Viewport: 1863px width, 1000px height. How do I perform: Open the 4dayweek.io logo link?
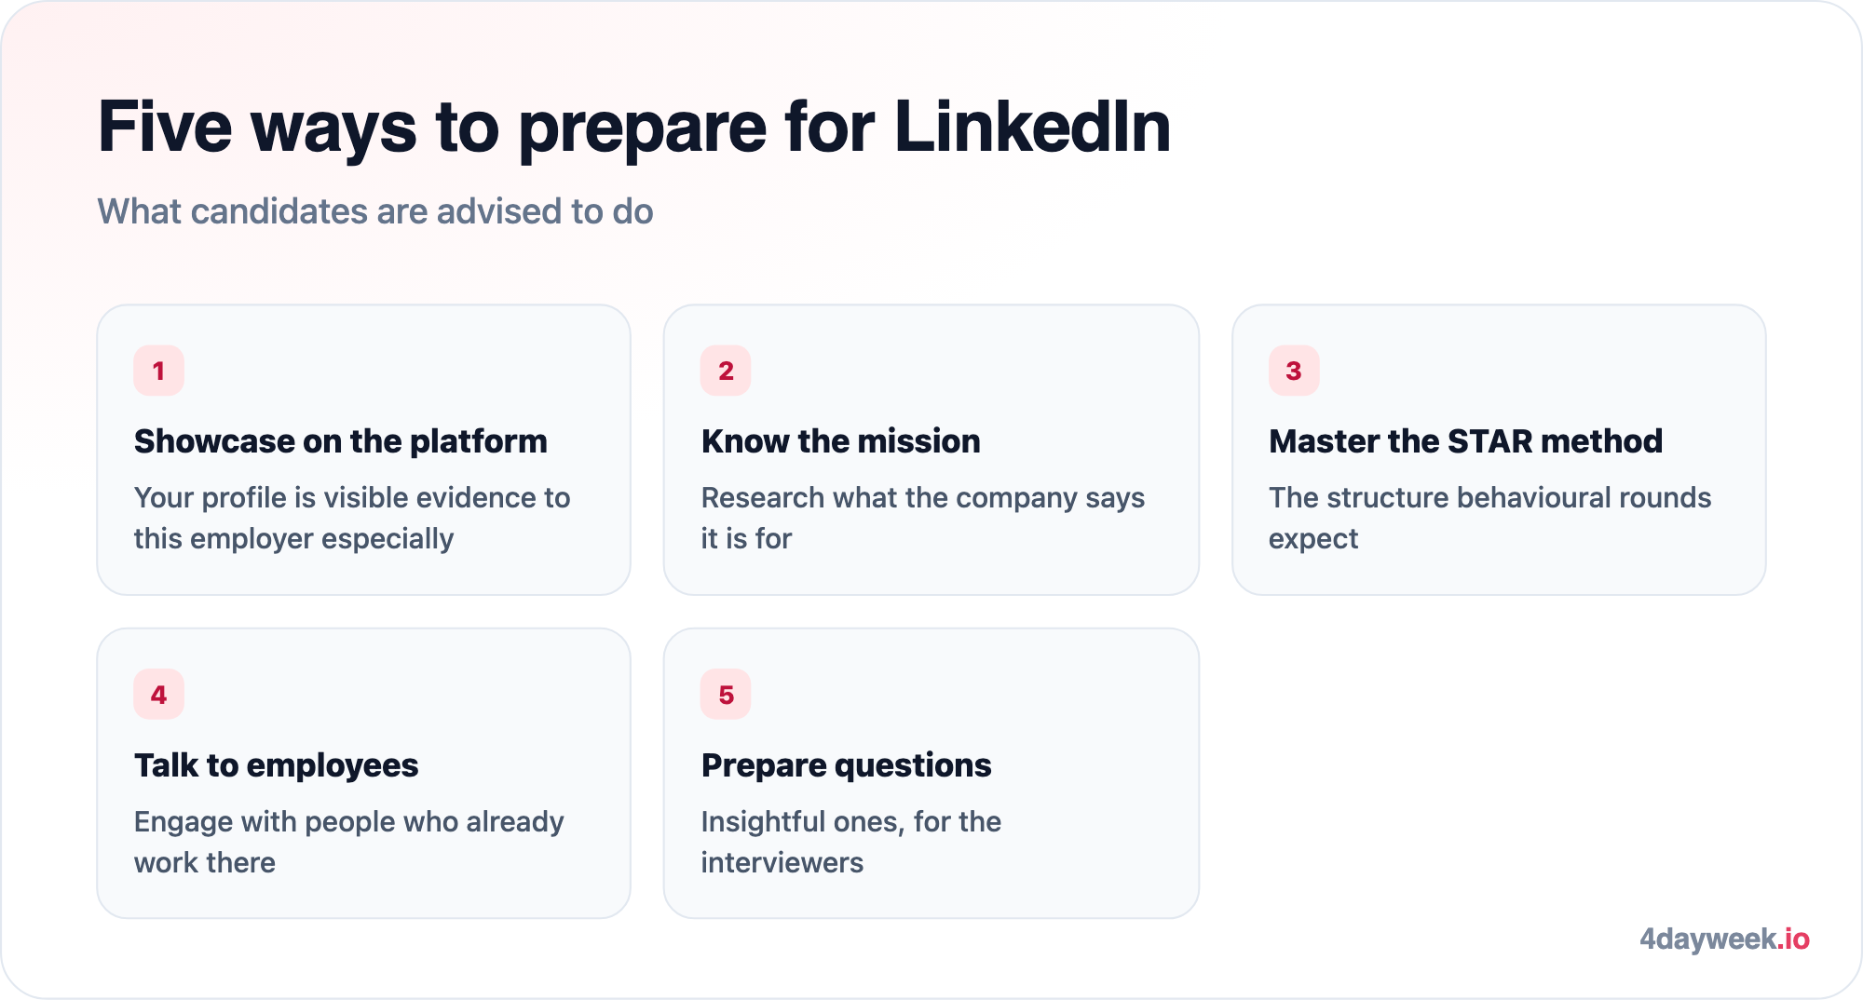[x=1724, y=939]
